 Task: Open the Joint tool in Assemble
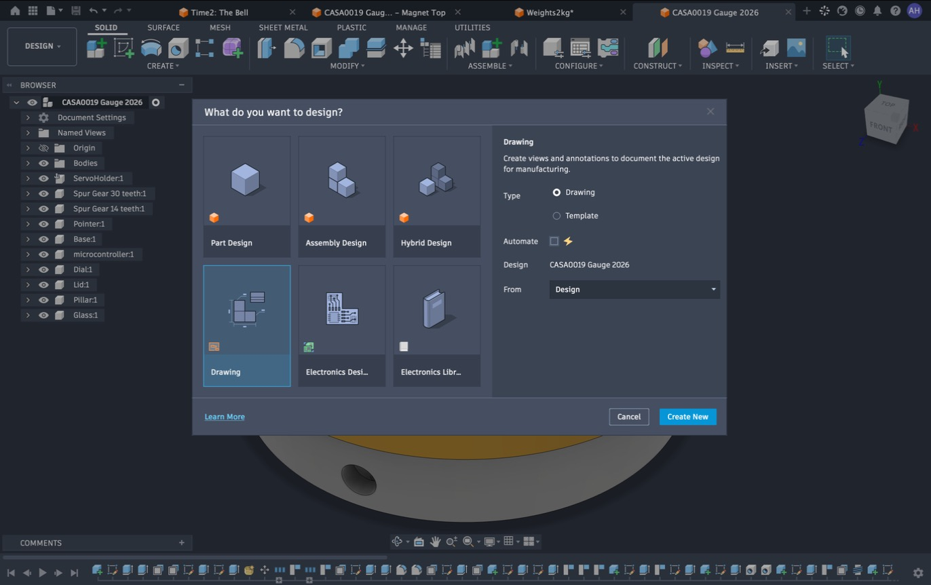519,48
